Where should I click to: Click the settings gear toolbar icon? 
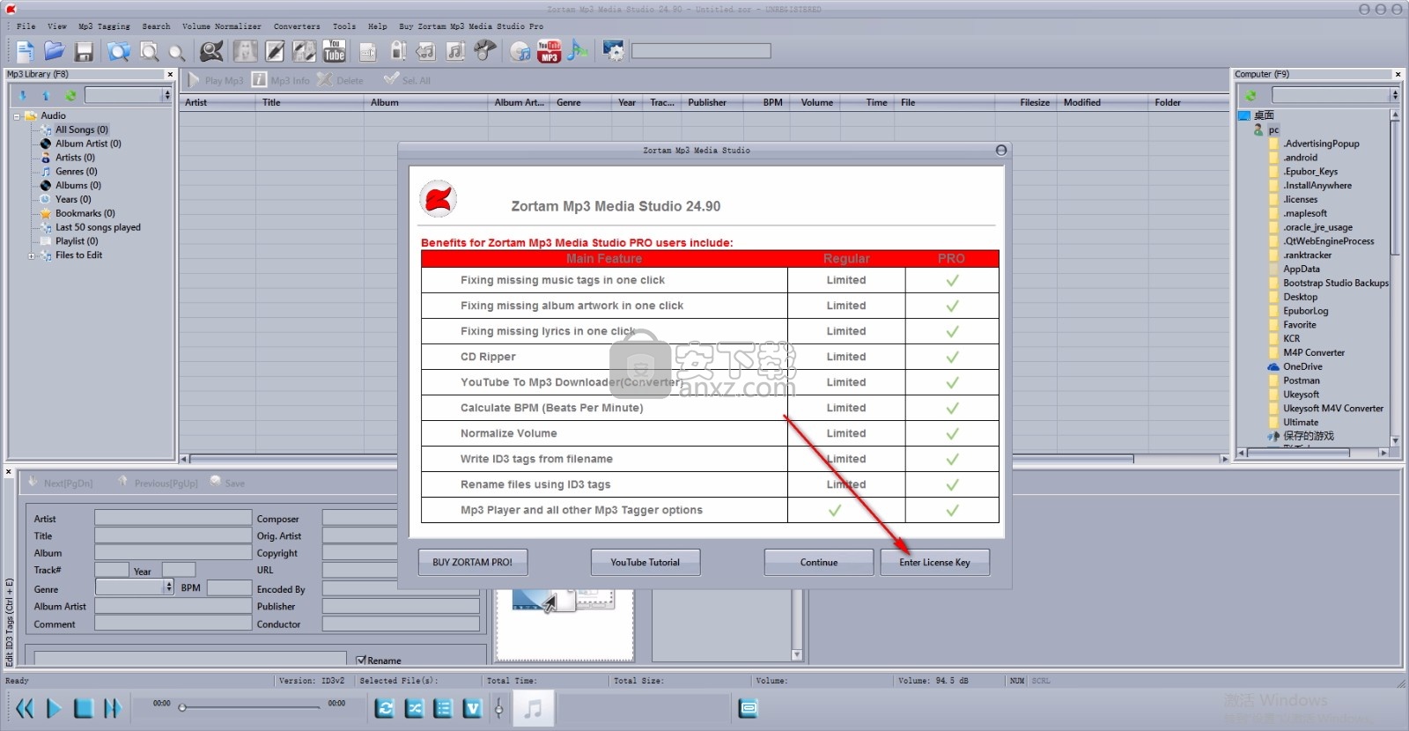(613, 51)
